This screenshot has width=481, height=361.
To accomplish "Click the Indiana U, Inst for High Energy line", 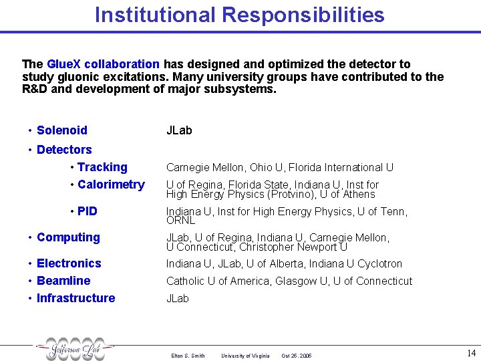I will pyautogui.click(x=287, y=211).
